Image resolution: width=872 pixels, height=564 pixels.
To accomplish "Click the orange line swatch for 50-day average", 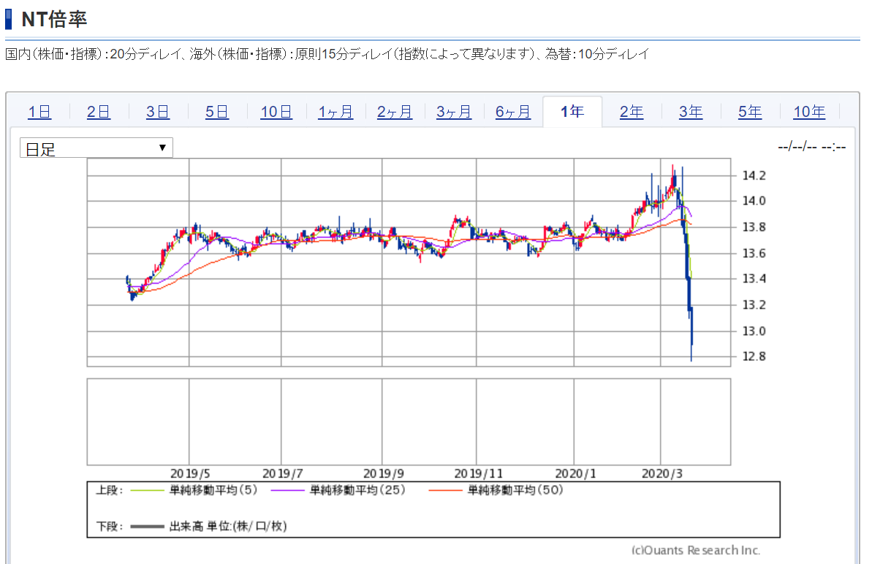I will pyautogui.click(x=445, y=491).
